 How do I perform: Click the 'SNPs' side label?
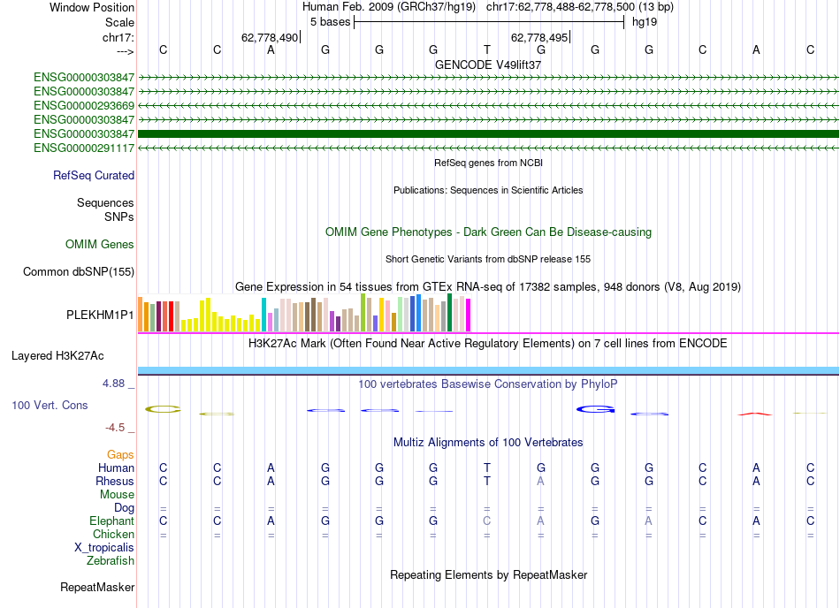[x=119, y=217]
